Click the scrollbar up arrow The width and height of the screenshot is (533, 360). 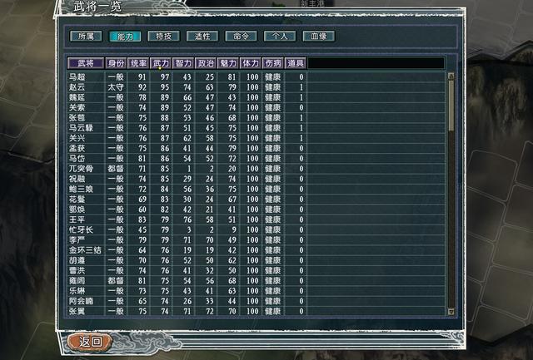point(451,76)
